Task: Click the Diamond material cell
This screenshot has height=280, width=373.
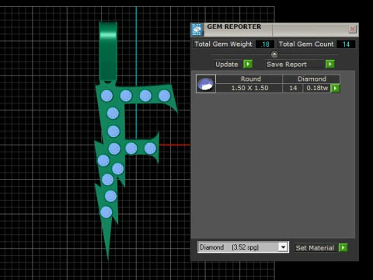Action: pos(311,79)
